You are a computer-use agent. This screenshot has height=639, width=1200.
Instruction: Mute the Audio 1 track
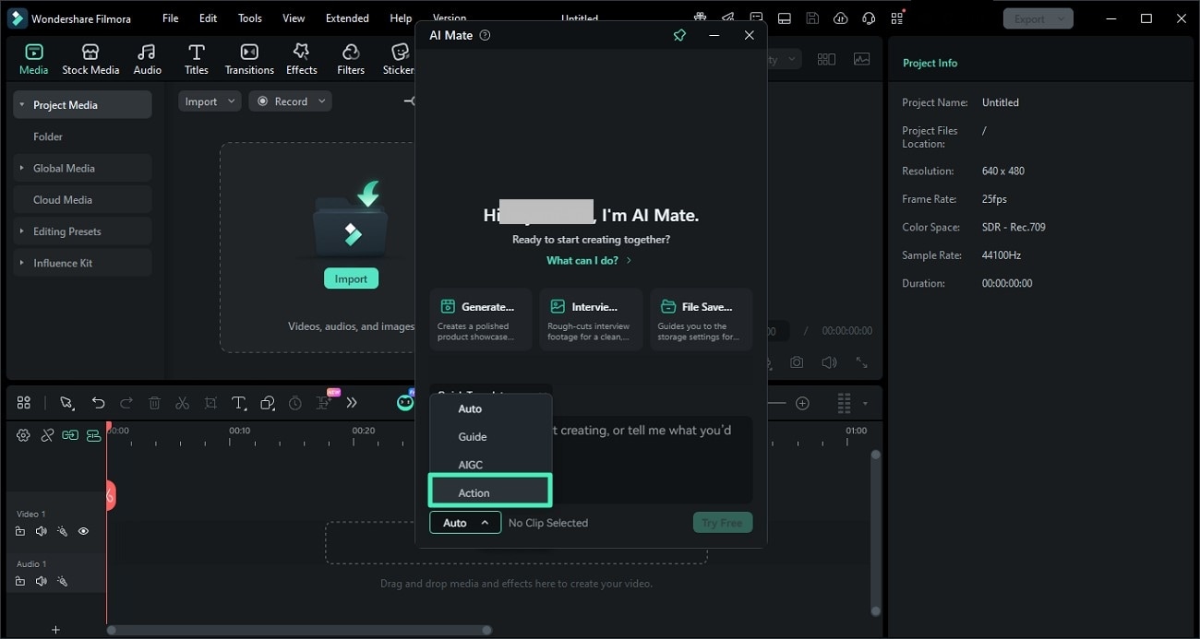coord(41,581)
